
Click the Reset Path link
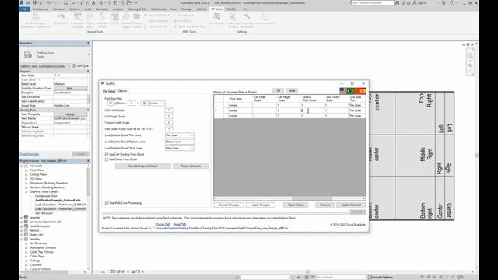click(180, 224)
